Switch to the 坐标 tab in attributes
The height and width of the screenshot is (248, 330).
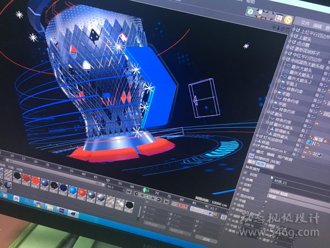coord(271,167)
